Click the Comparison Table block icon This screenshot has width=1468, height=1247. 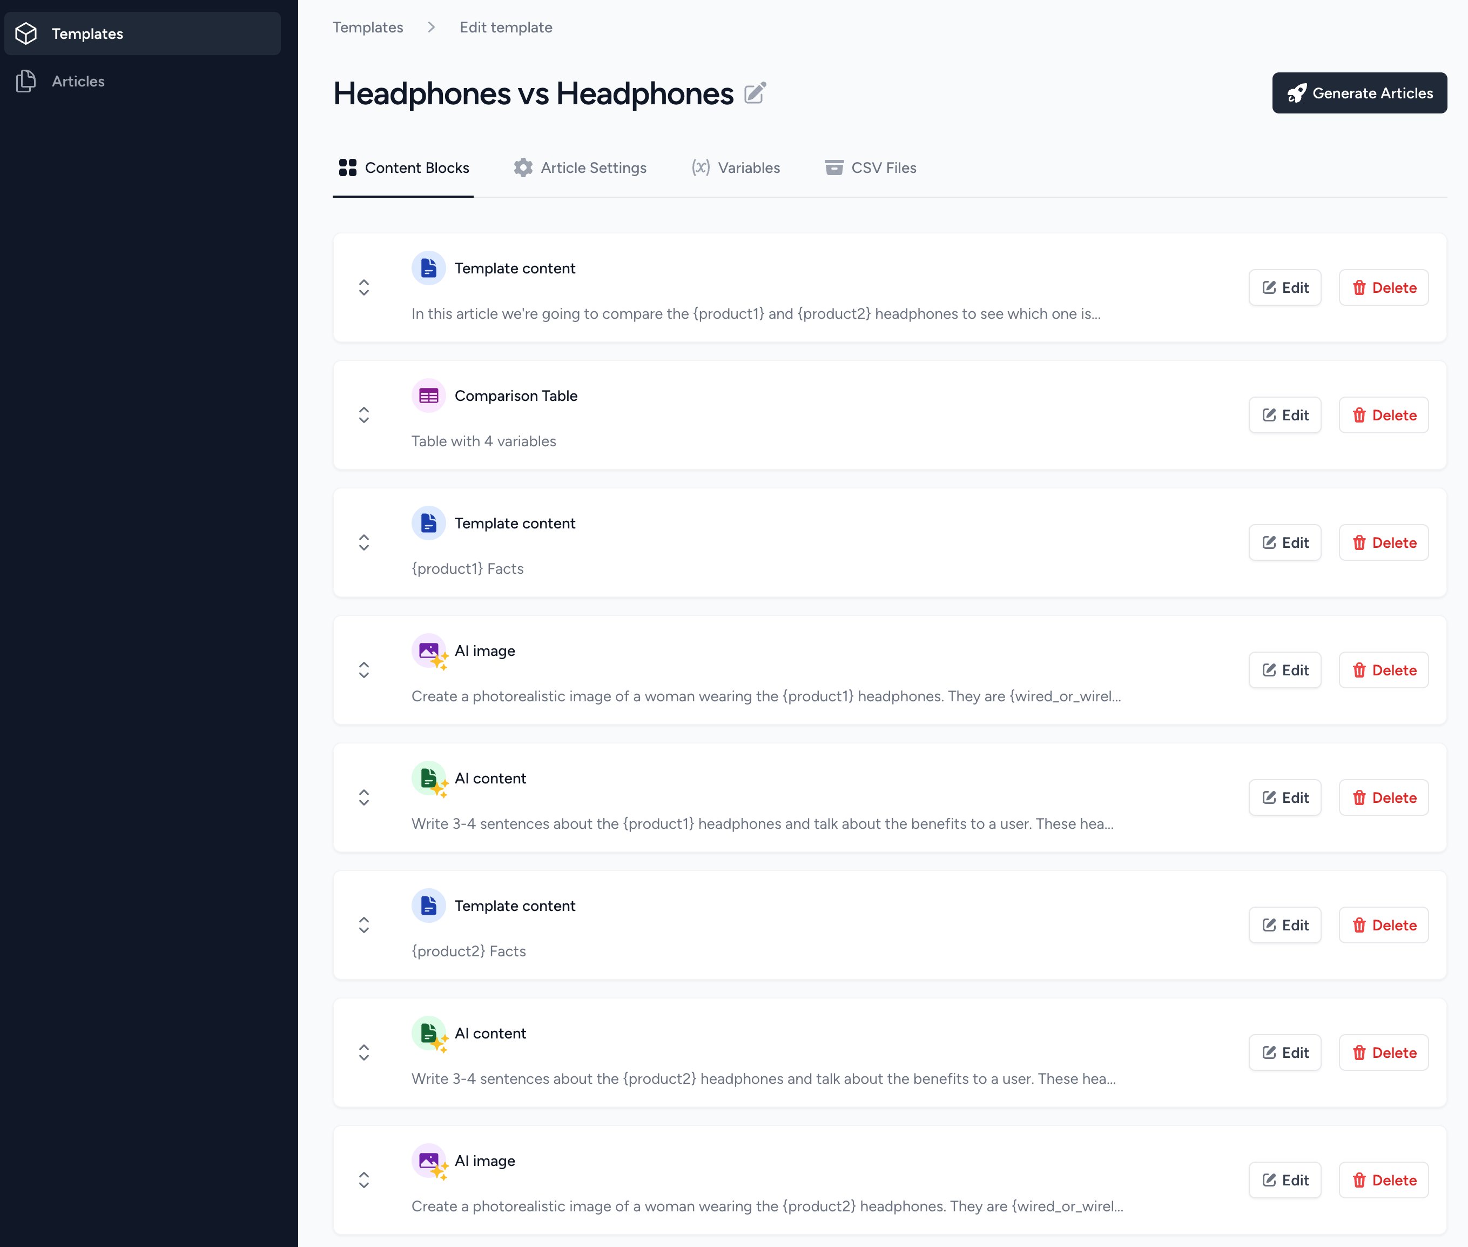(x=428, y=396)
